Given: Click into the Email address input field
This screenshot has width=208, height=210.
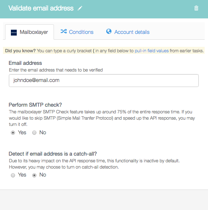Looking at the screenshot, I should (104, 80).
